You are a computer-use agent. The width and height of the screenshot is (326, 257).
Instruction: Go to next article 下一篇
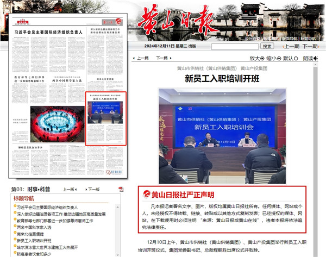162,58
